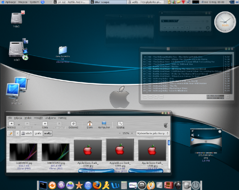
Task: Open the Przejdź menu
Action: point(38,118)
